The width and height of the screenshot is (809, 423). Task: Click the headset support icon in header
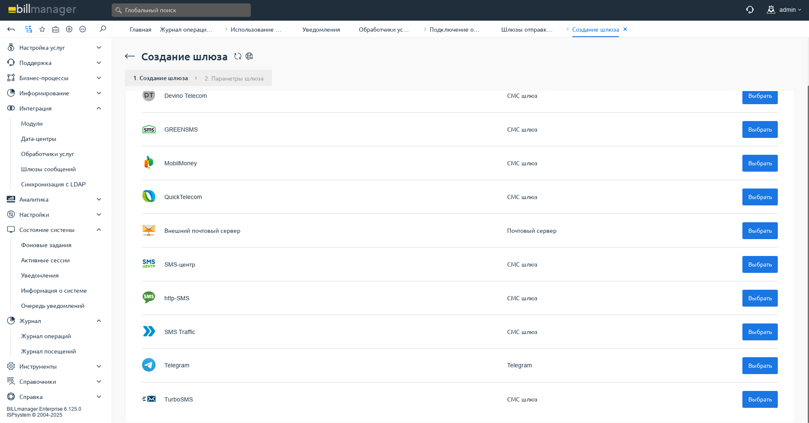click(x=750, y=10)
